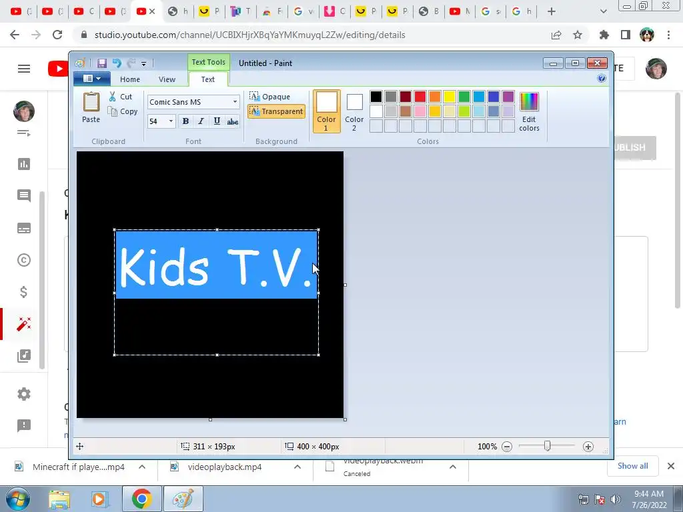Zoom out with the minus button

507,446
